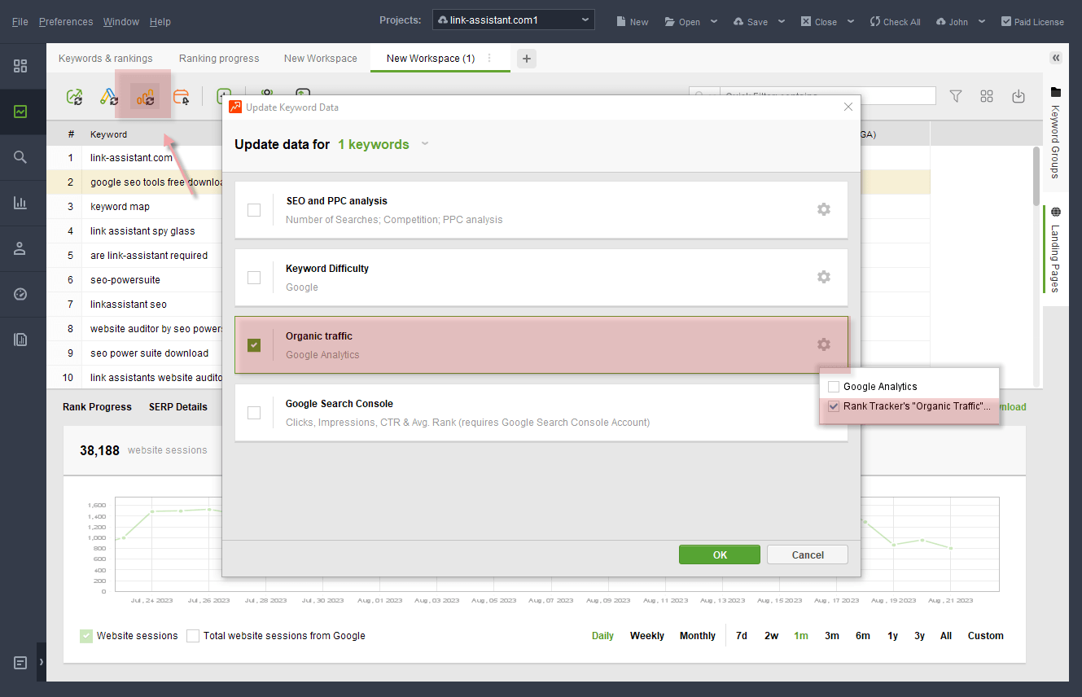The width and height of the screenshot is (1082, 697).
Task: Select the Weekly chart interval
Action: point(647,636)
